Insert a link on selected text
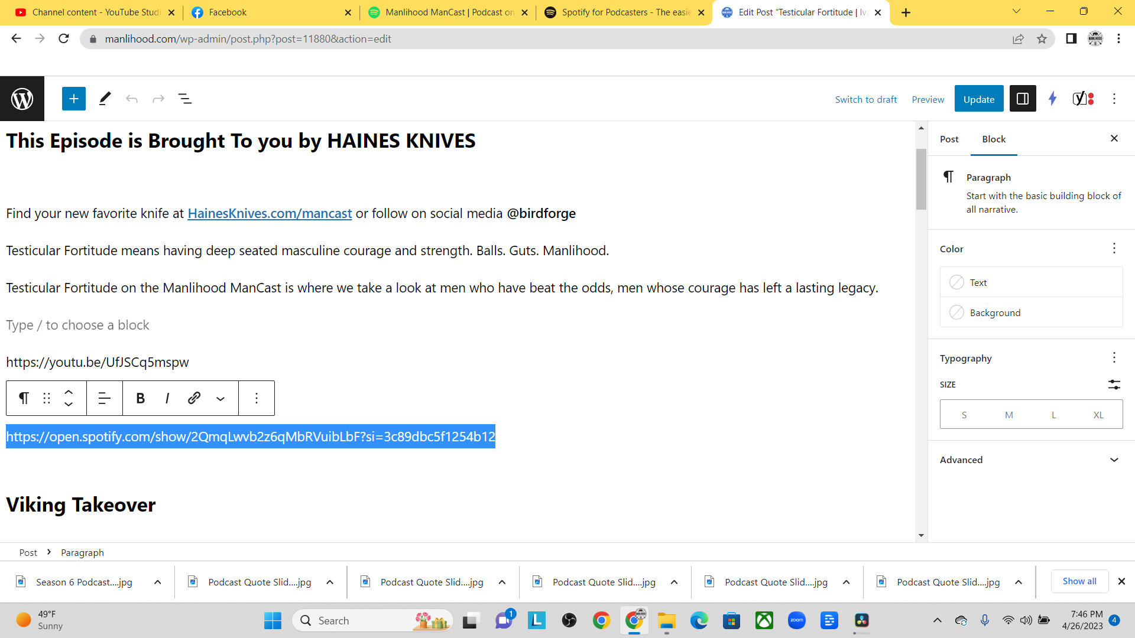 point(194,398)
